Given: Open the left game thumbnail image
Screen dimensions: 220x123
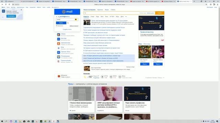Looking at the screenshot, I should tap(145, 52).
